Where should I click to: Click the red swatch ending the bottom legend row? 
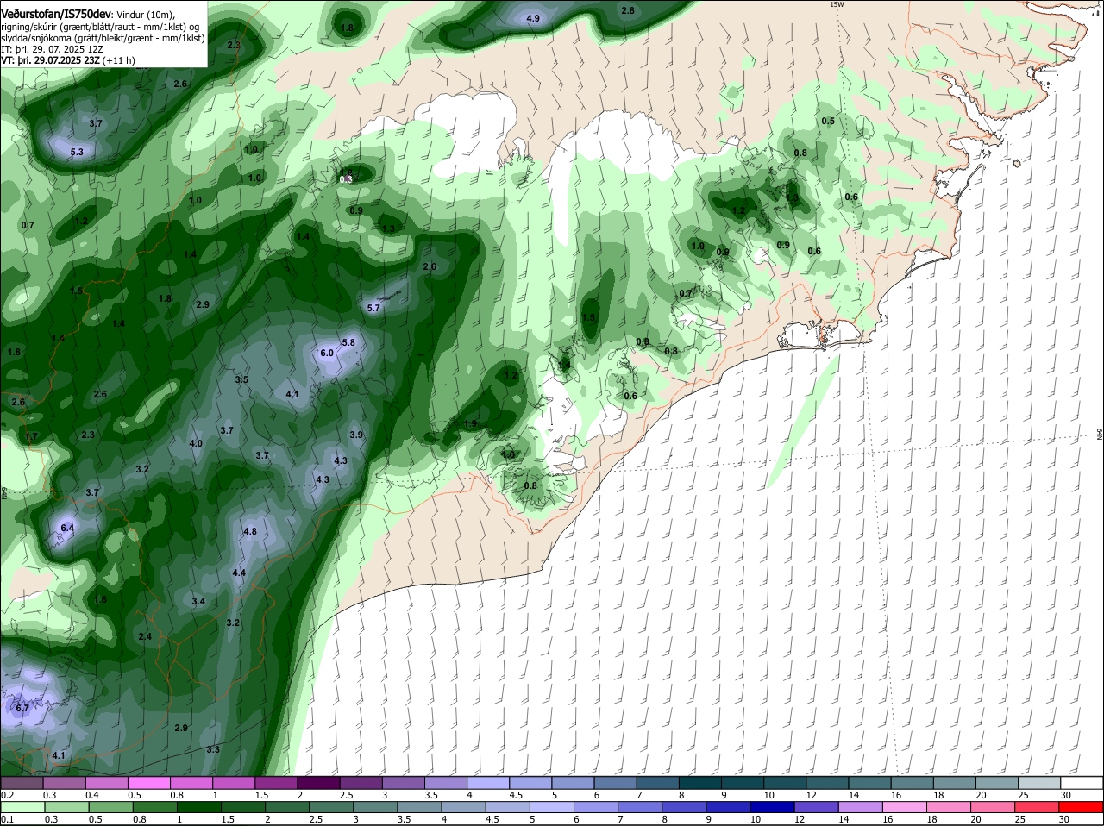point(1082,807)
